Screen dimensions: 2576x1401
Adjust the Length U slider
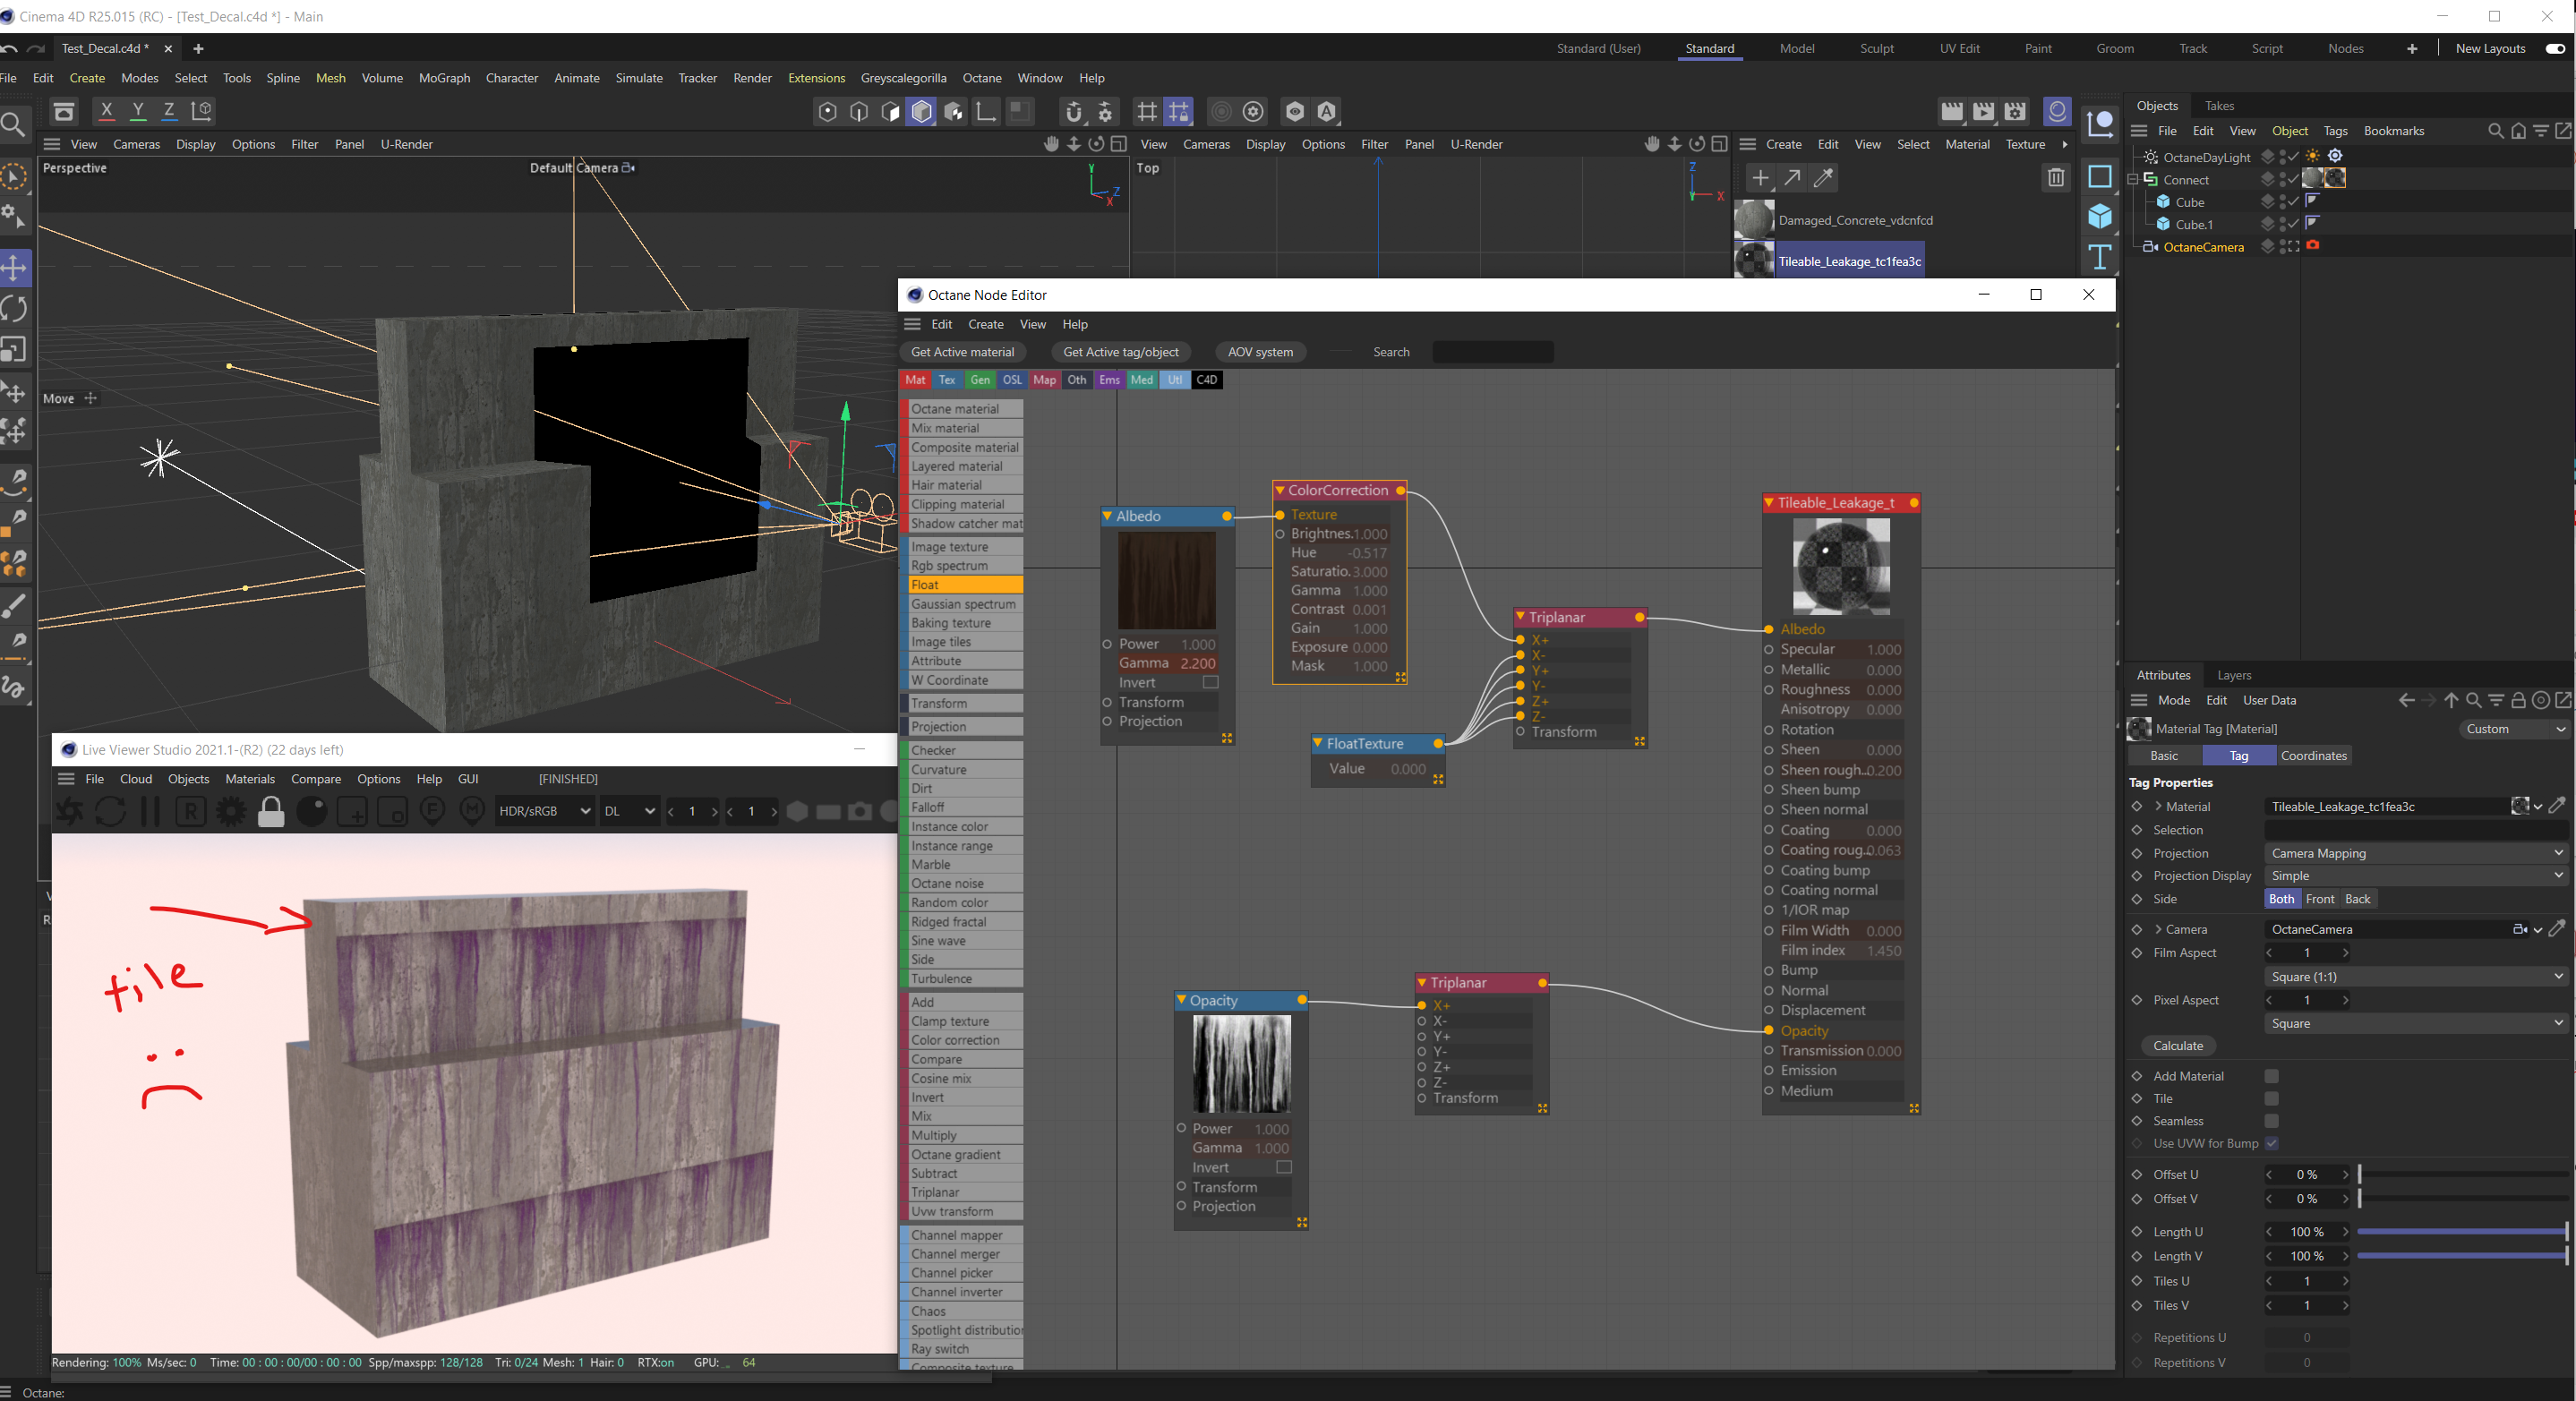click(2461, 1232)
